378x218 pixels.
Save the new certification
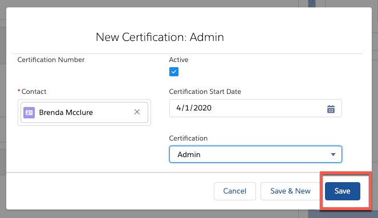342,191
